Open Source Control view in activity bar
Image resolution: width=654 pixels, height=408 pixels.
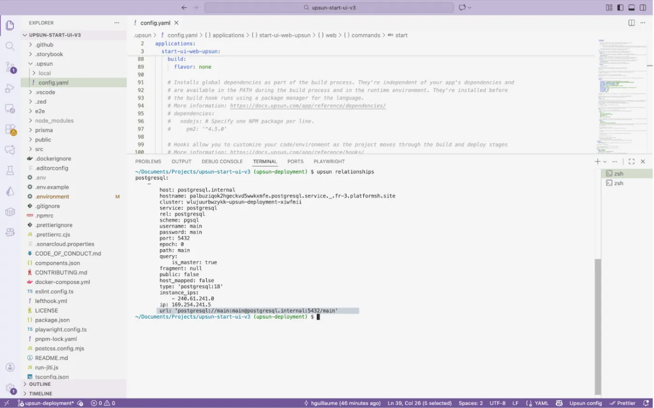(x=10, y=67)
